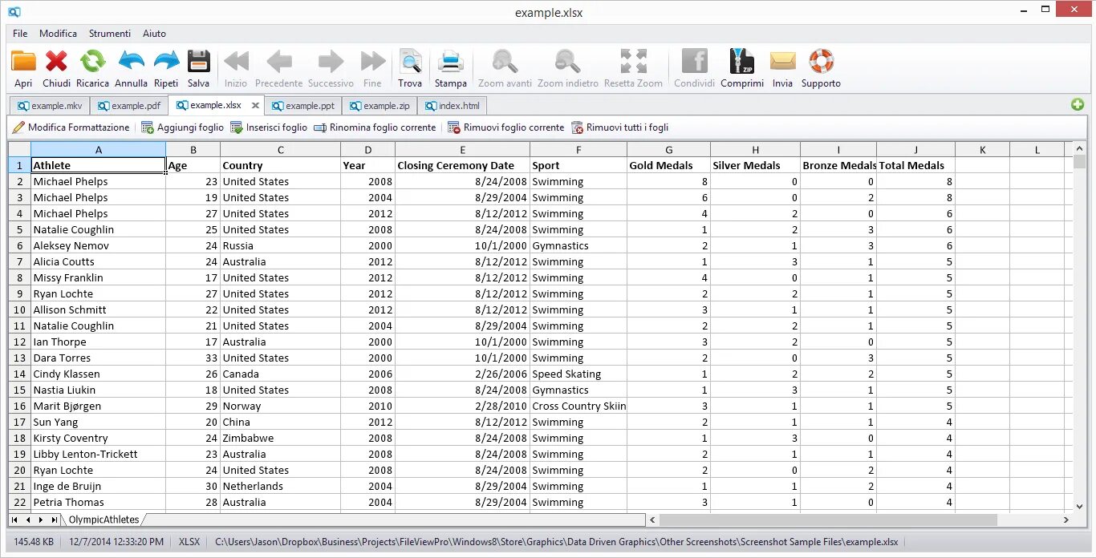The height and width of the screenshot is (558, 1096).
Task: Close the example.xlsx tab
Action: click(255, 105)
